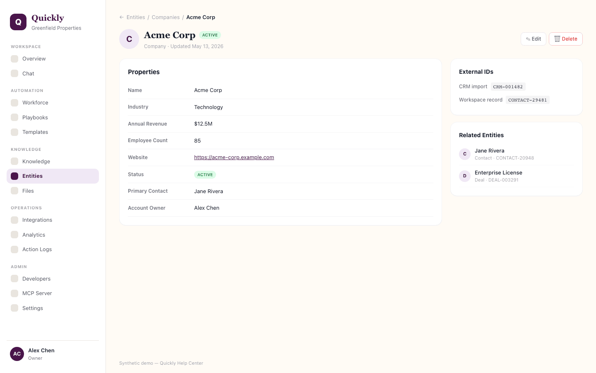
Task: Open the Overview page label
Action: tap(34, 59)
